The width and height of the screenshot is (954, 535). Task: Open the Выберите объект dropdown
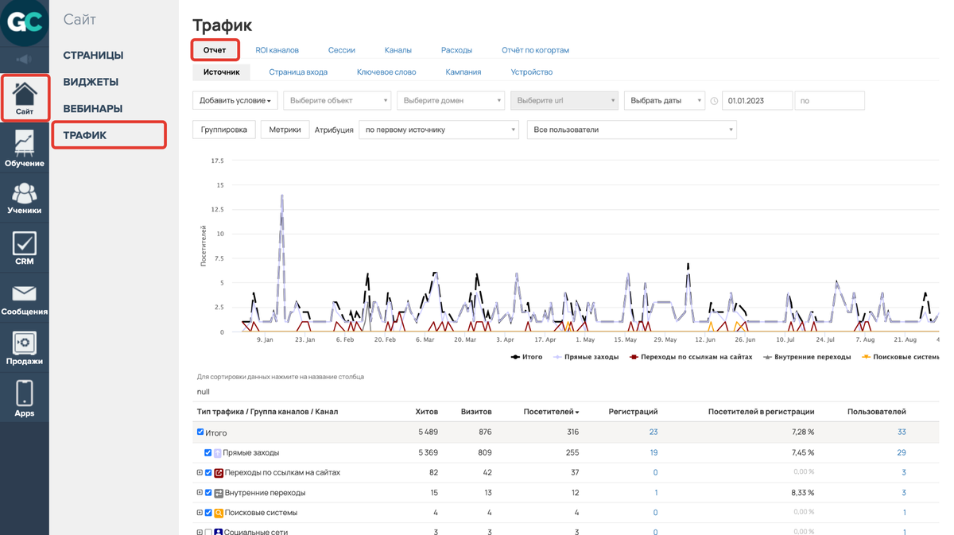pyautogui.click(x=337, y=101)
